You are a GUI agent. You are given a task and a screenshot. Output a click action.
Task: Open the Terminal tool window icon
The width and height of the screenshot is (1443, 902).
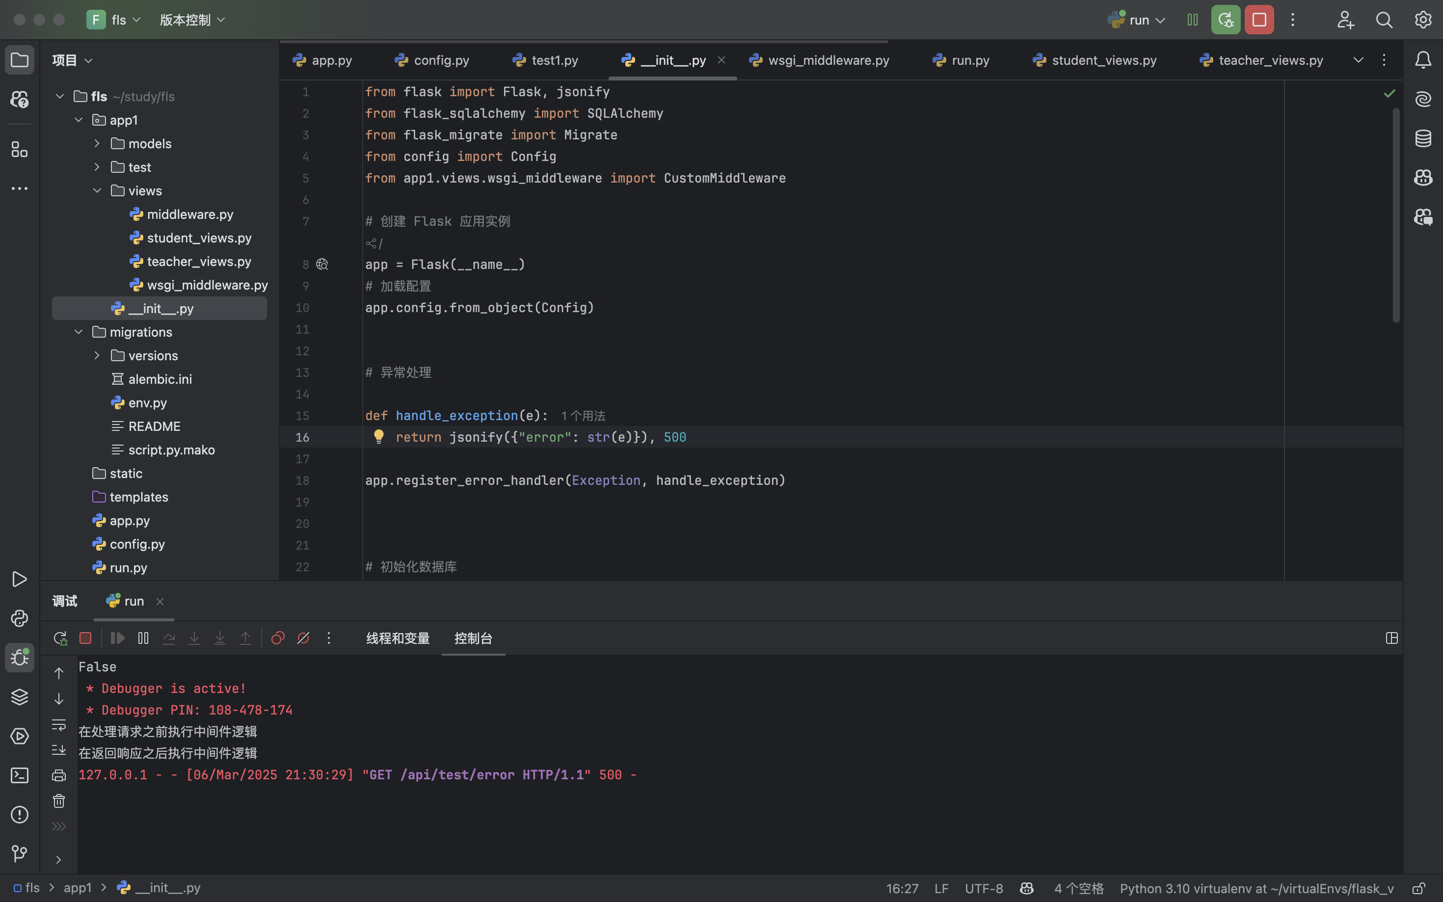(x=19, y=775)
